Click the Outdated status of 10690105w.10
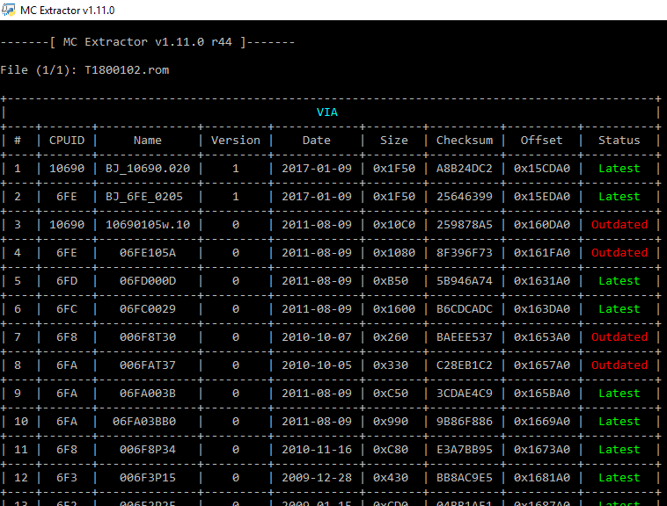The width and height of the screenshot is (667, 506). click(x=619, y=225)
